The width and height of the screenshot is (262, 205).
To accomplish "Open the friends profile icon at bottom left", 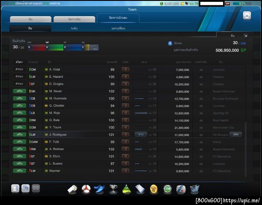I will pos(15,188).
